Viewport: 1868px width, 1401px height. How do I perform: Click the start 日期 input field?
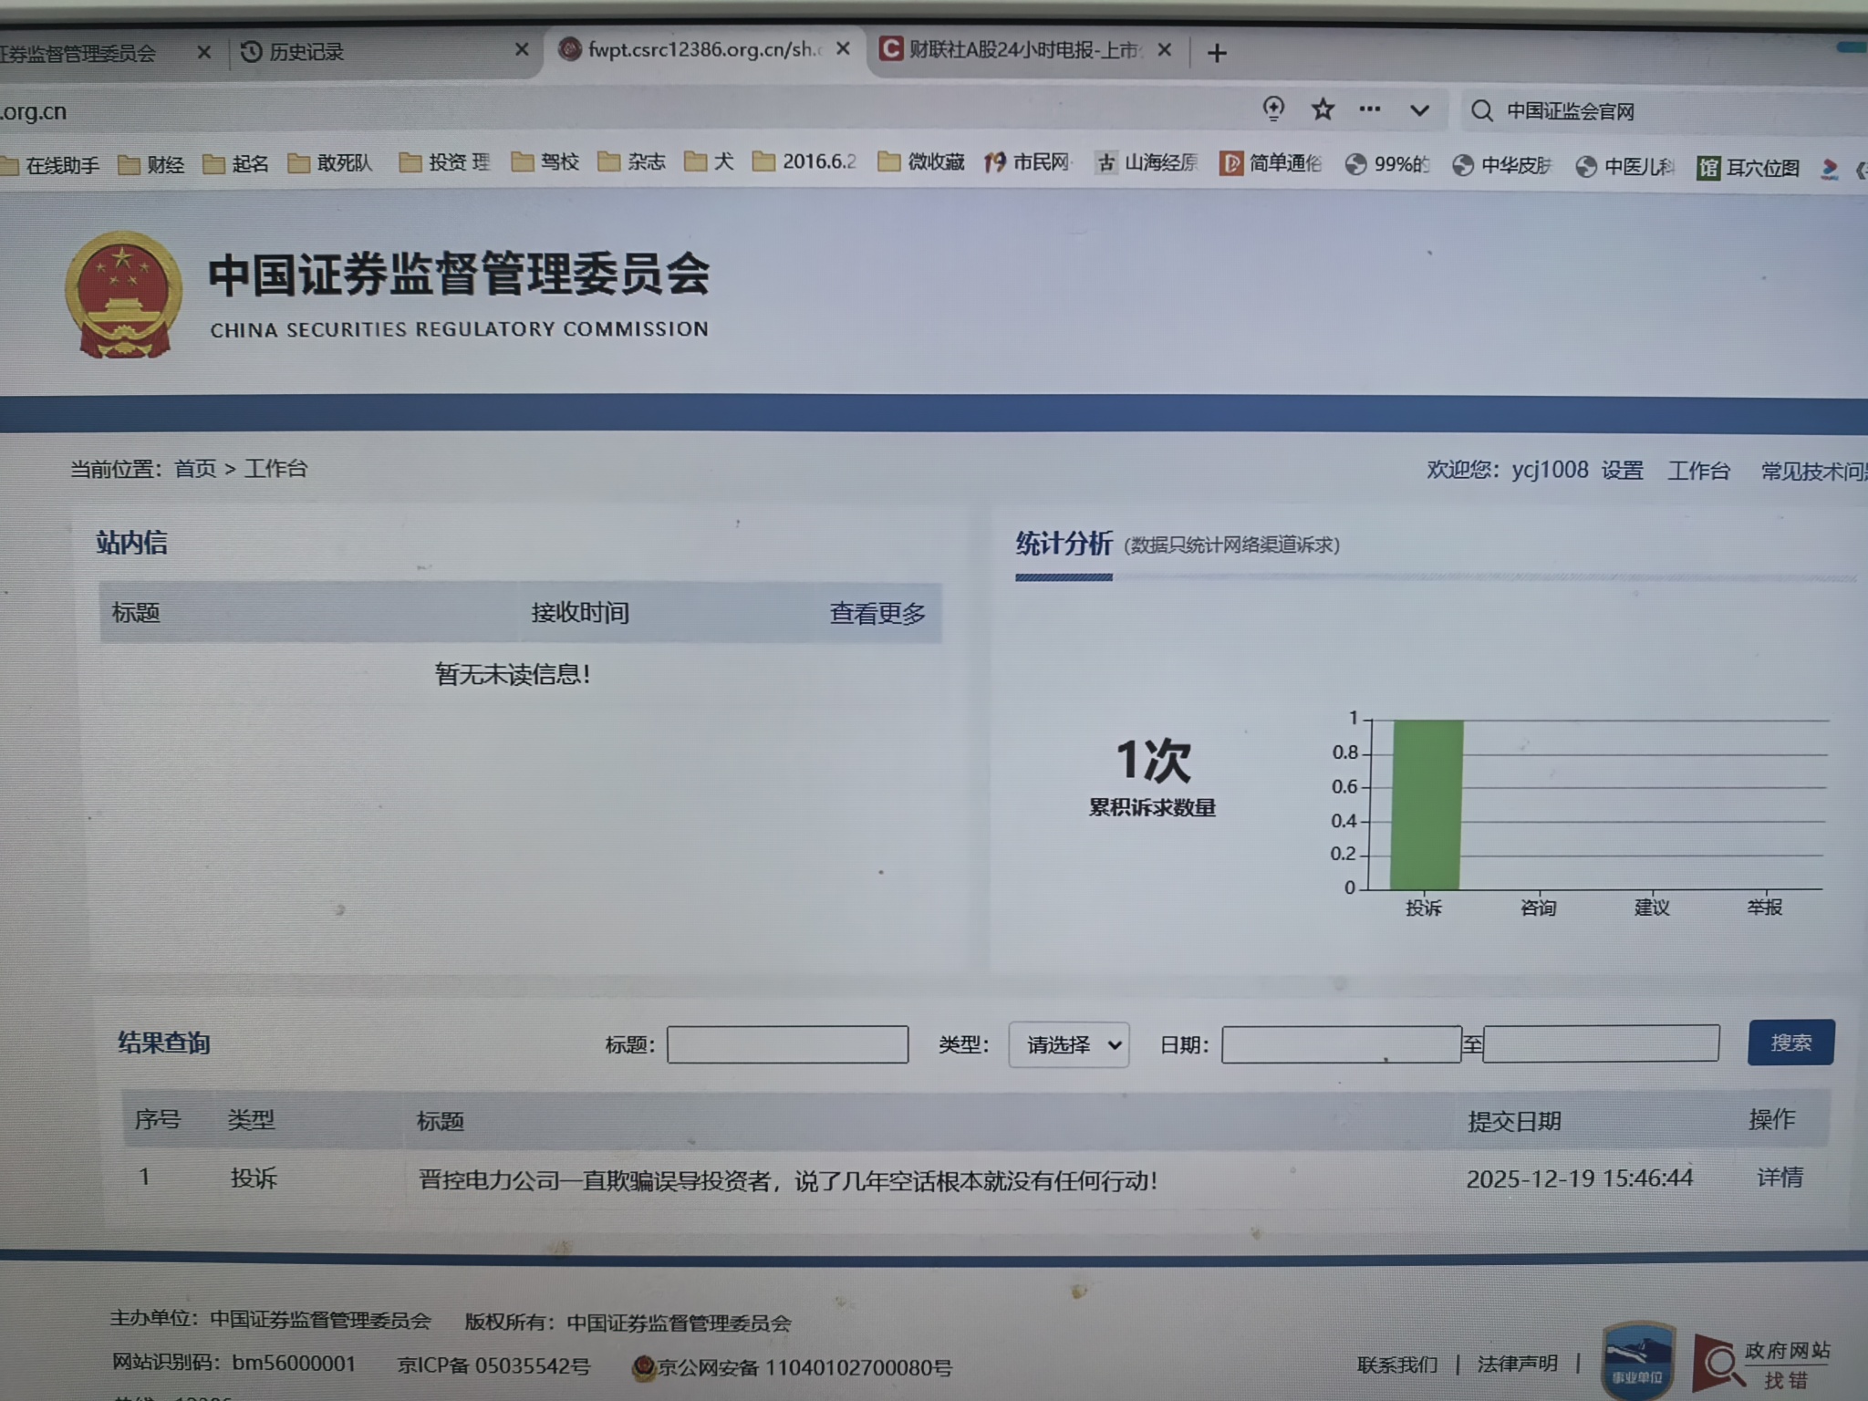(x=1341, y=1044)
